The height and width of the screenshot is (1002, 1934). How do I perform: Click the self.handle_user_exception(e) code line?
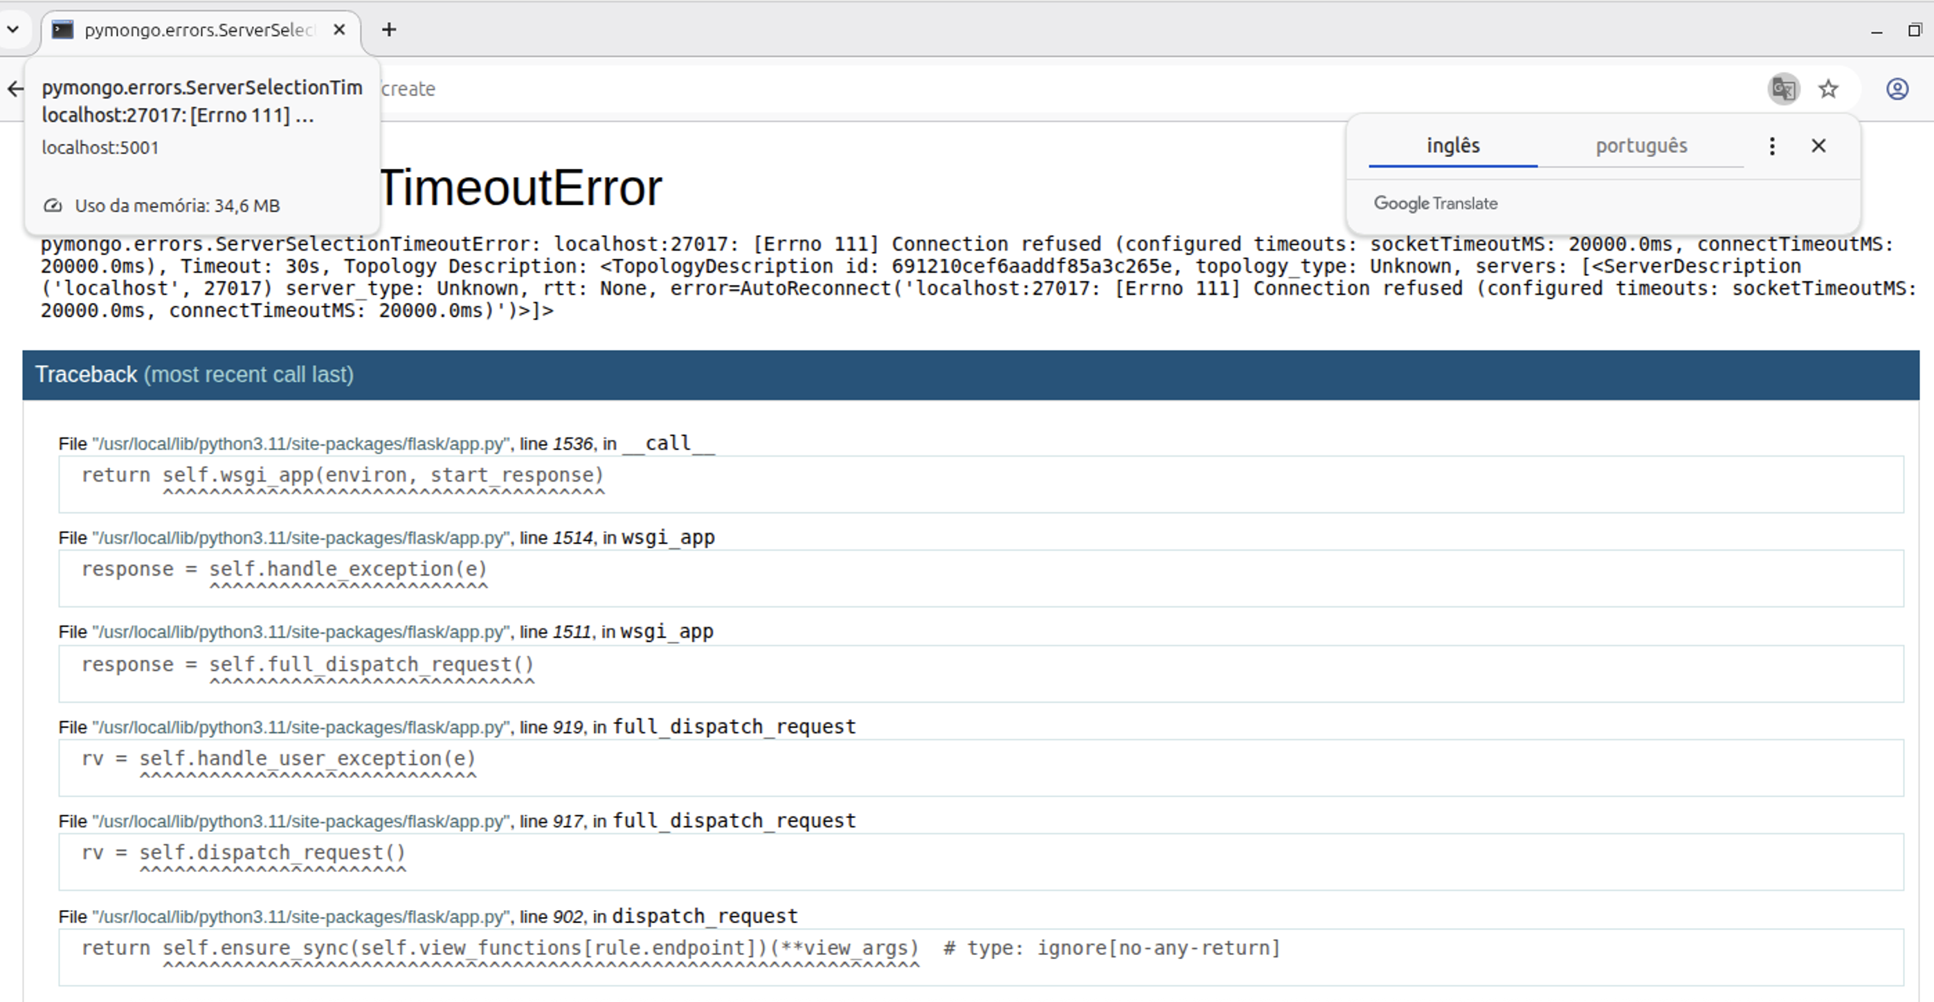click(x=308, y=759)
